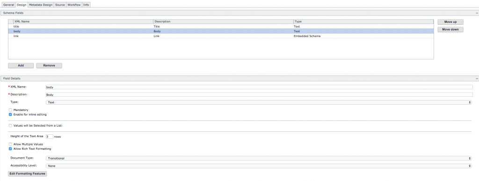
Task: Click the Move up button
Action: pos(450,22)
